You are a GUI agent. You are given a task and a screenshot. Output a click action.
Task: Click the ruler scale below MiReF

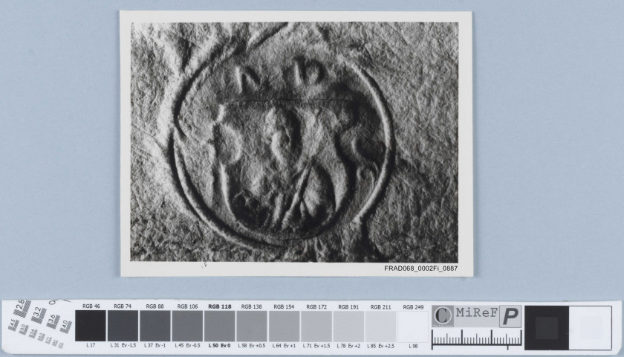tap(476, 340)
